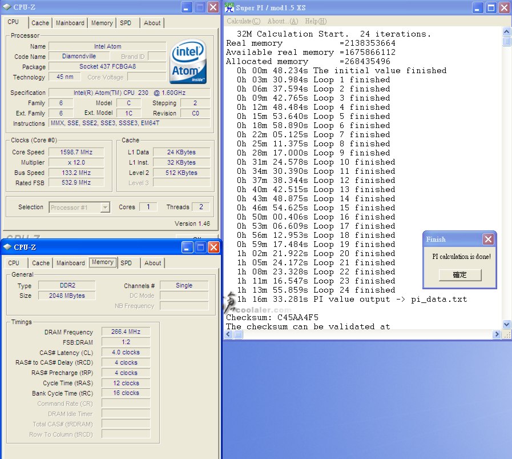Screen dimensions: 512x459
Task: Confirm the PI calculation done dialog
Action: point(460,274)
